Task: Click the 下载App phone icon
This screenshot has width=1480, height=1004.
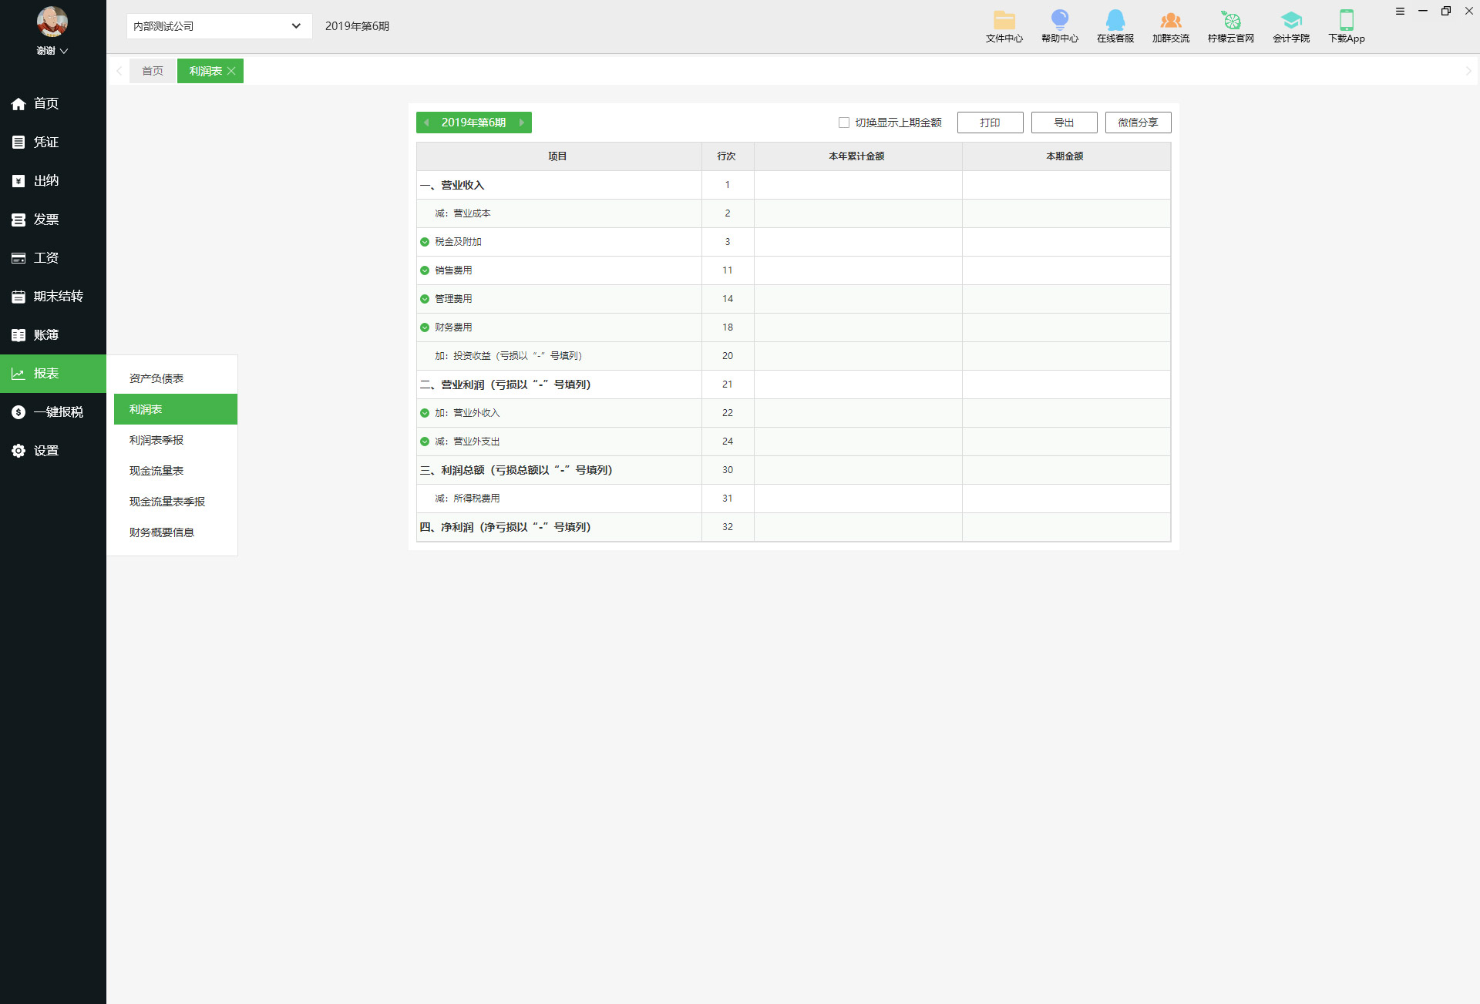Action: pos(1346,21)
